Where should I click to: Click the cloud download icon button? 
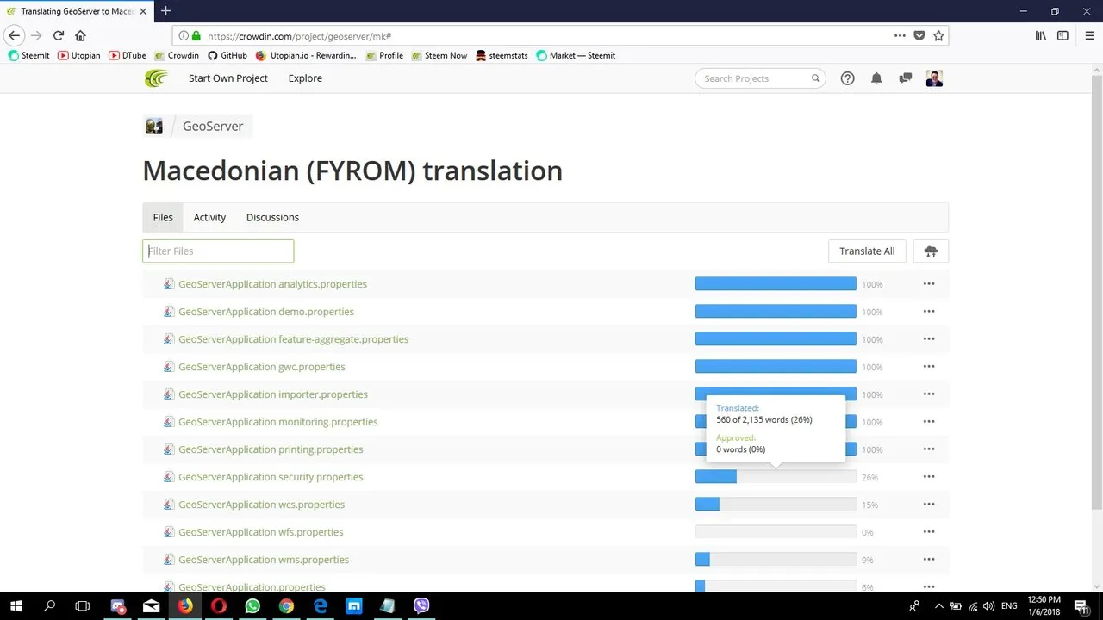click(x=931, y=251)
